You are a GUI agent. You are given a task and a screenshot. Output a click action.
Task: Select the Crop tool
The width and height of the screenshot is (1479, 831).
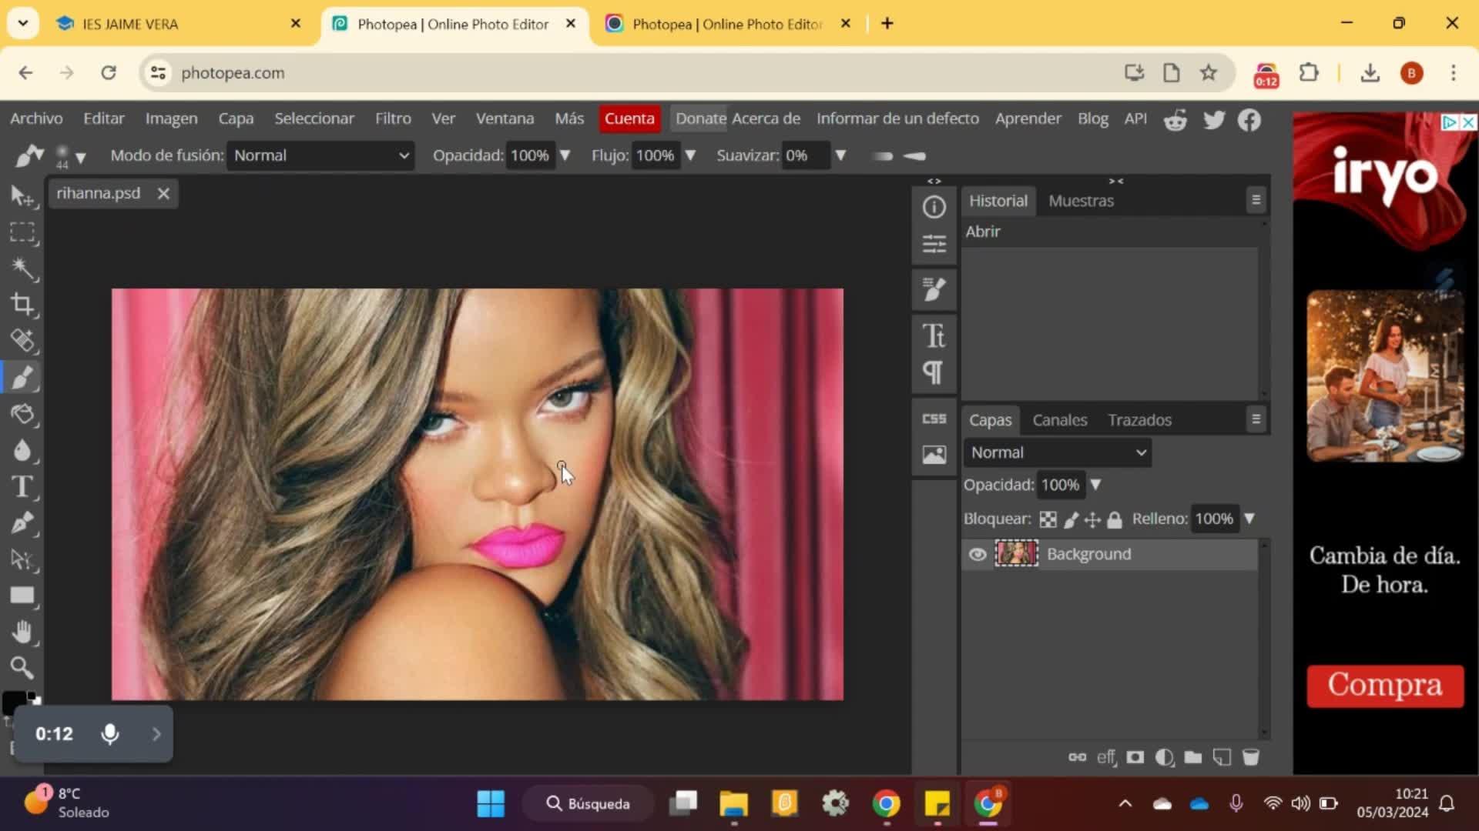coord(22,305)
